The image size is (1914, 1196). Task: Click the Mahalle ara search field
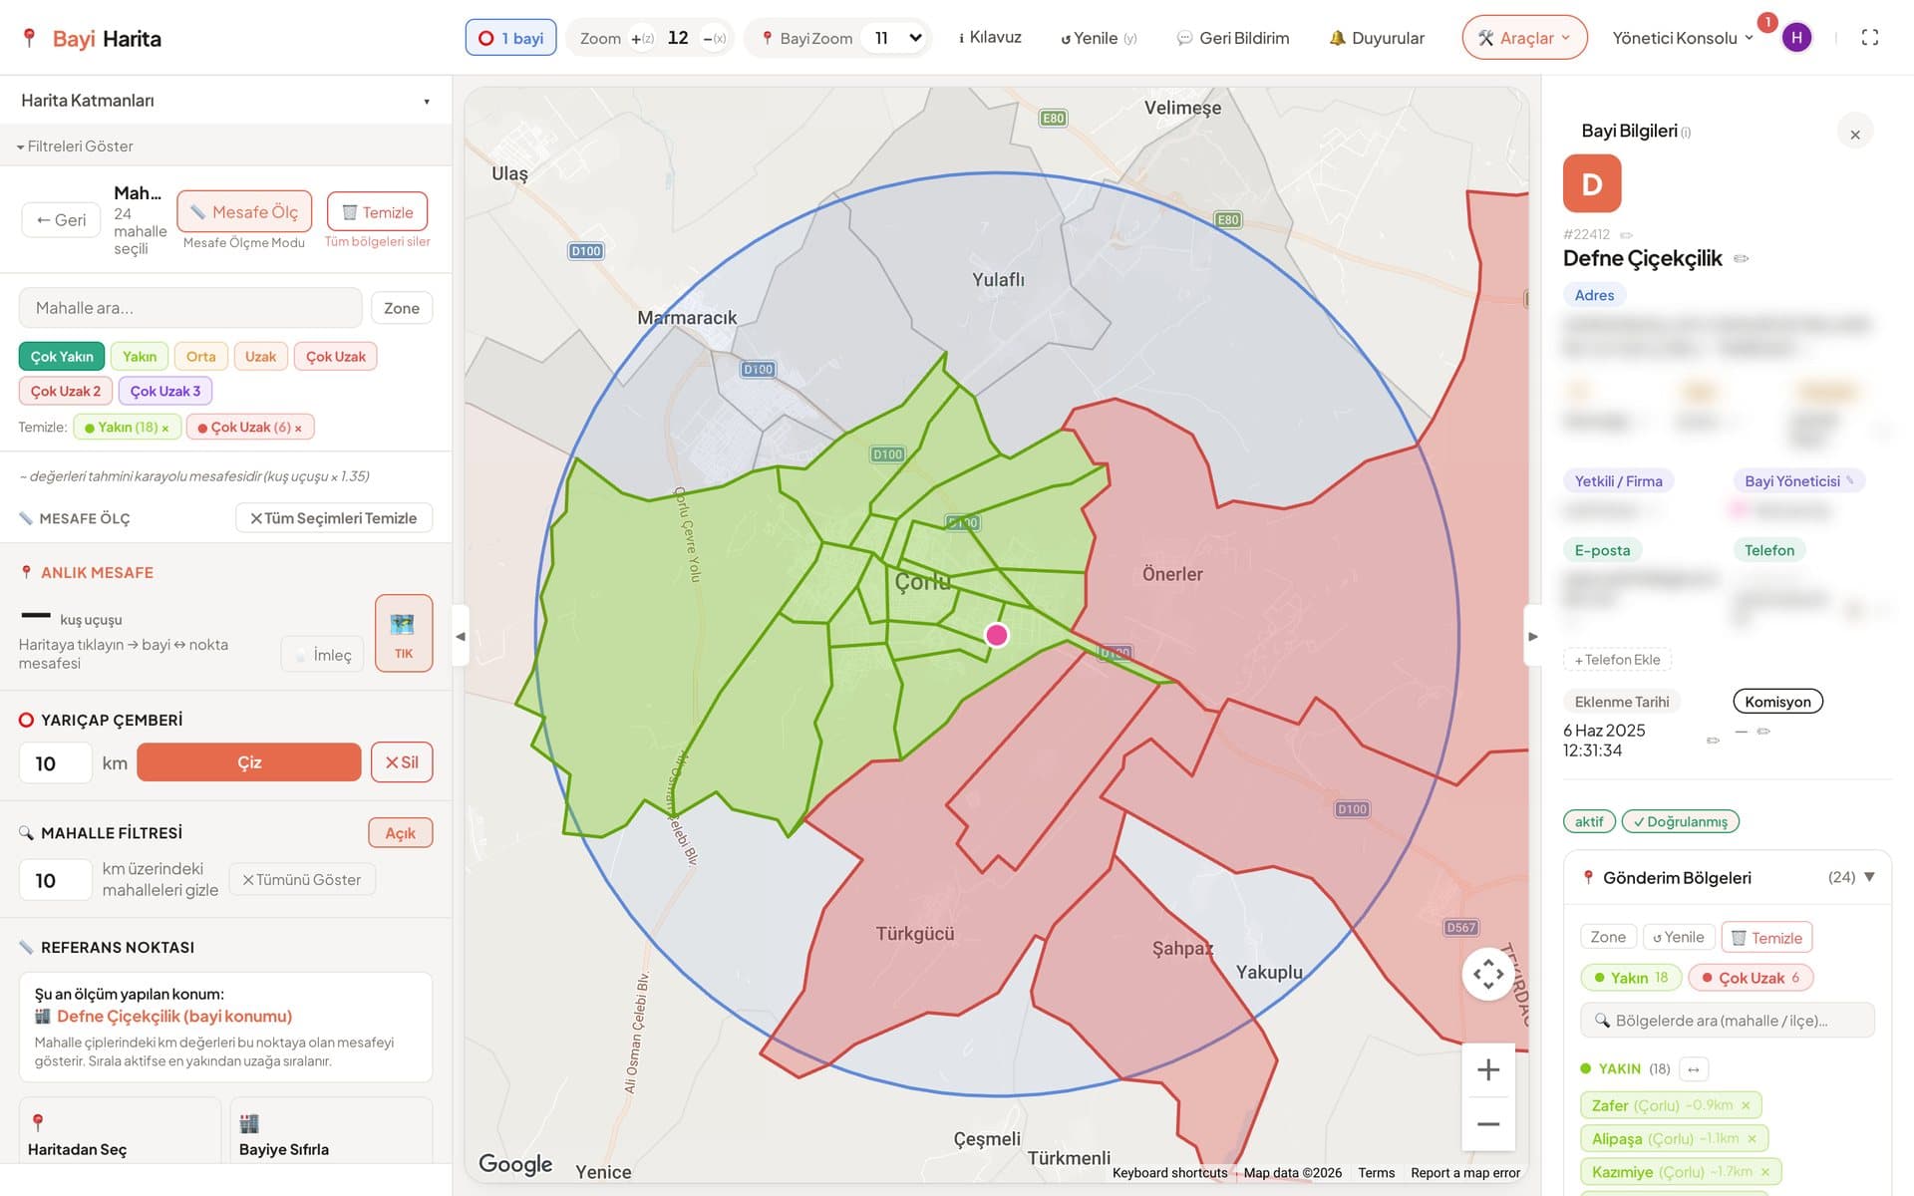point(190,308)
